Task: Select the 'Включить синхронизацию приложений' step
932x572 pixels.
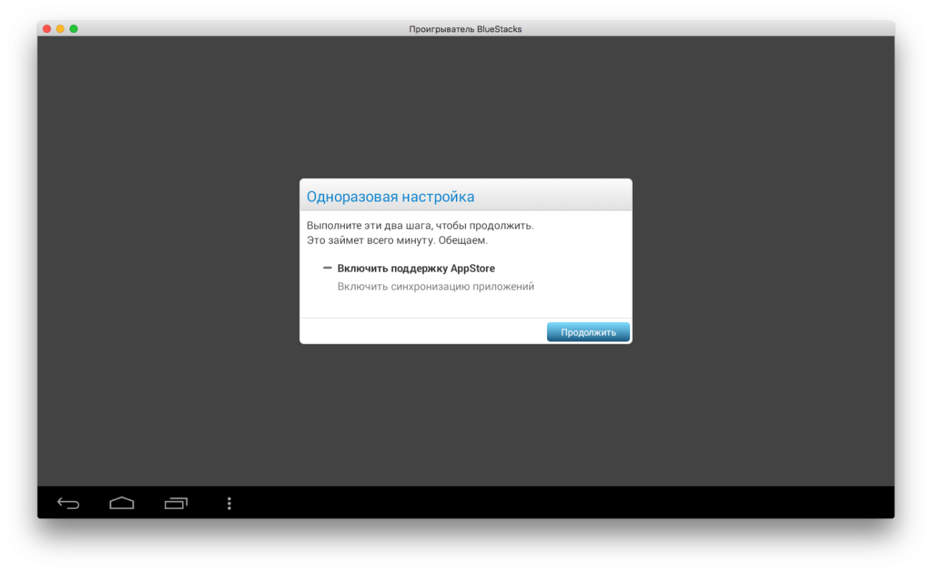Action: [x=436, y=287]
